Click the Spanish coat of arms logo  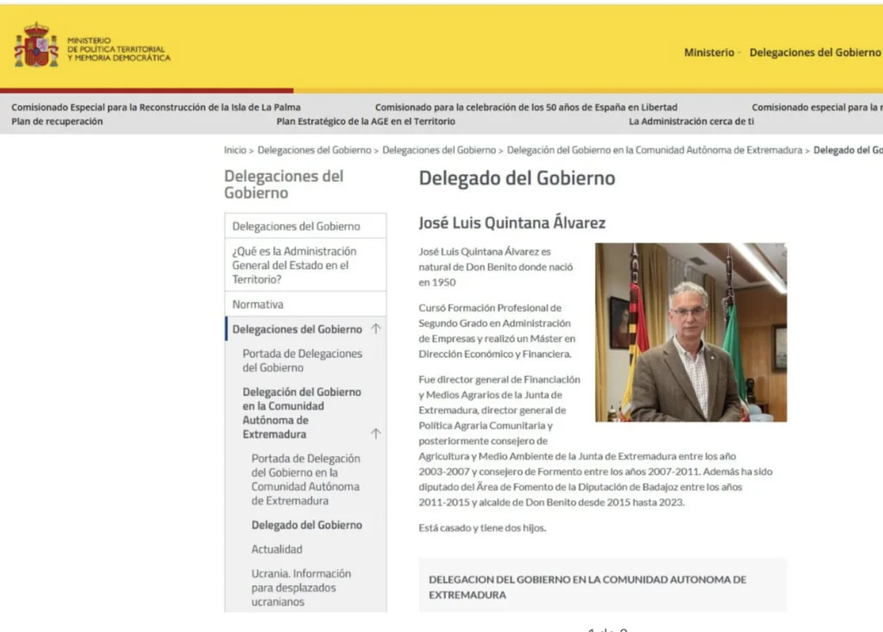coord(36,45)
